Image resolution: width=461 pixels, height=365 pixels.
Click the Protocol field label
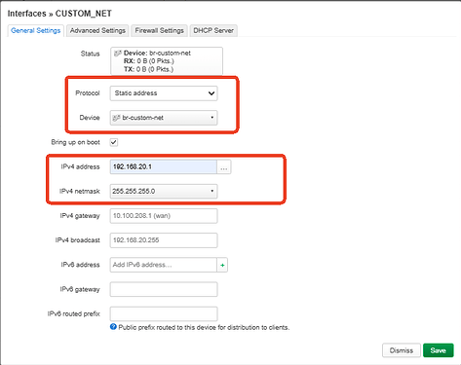(88, 93)
